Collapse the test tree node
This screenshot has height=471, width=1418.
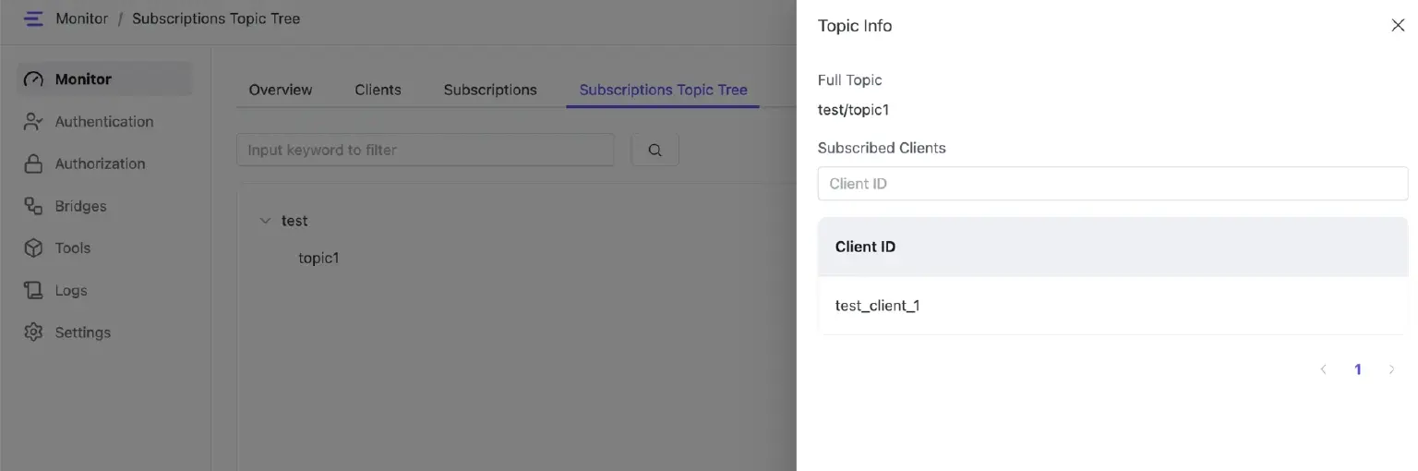266,222
